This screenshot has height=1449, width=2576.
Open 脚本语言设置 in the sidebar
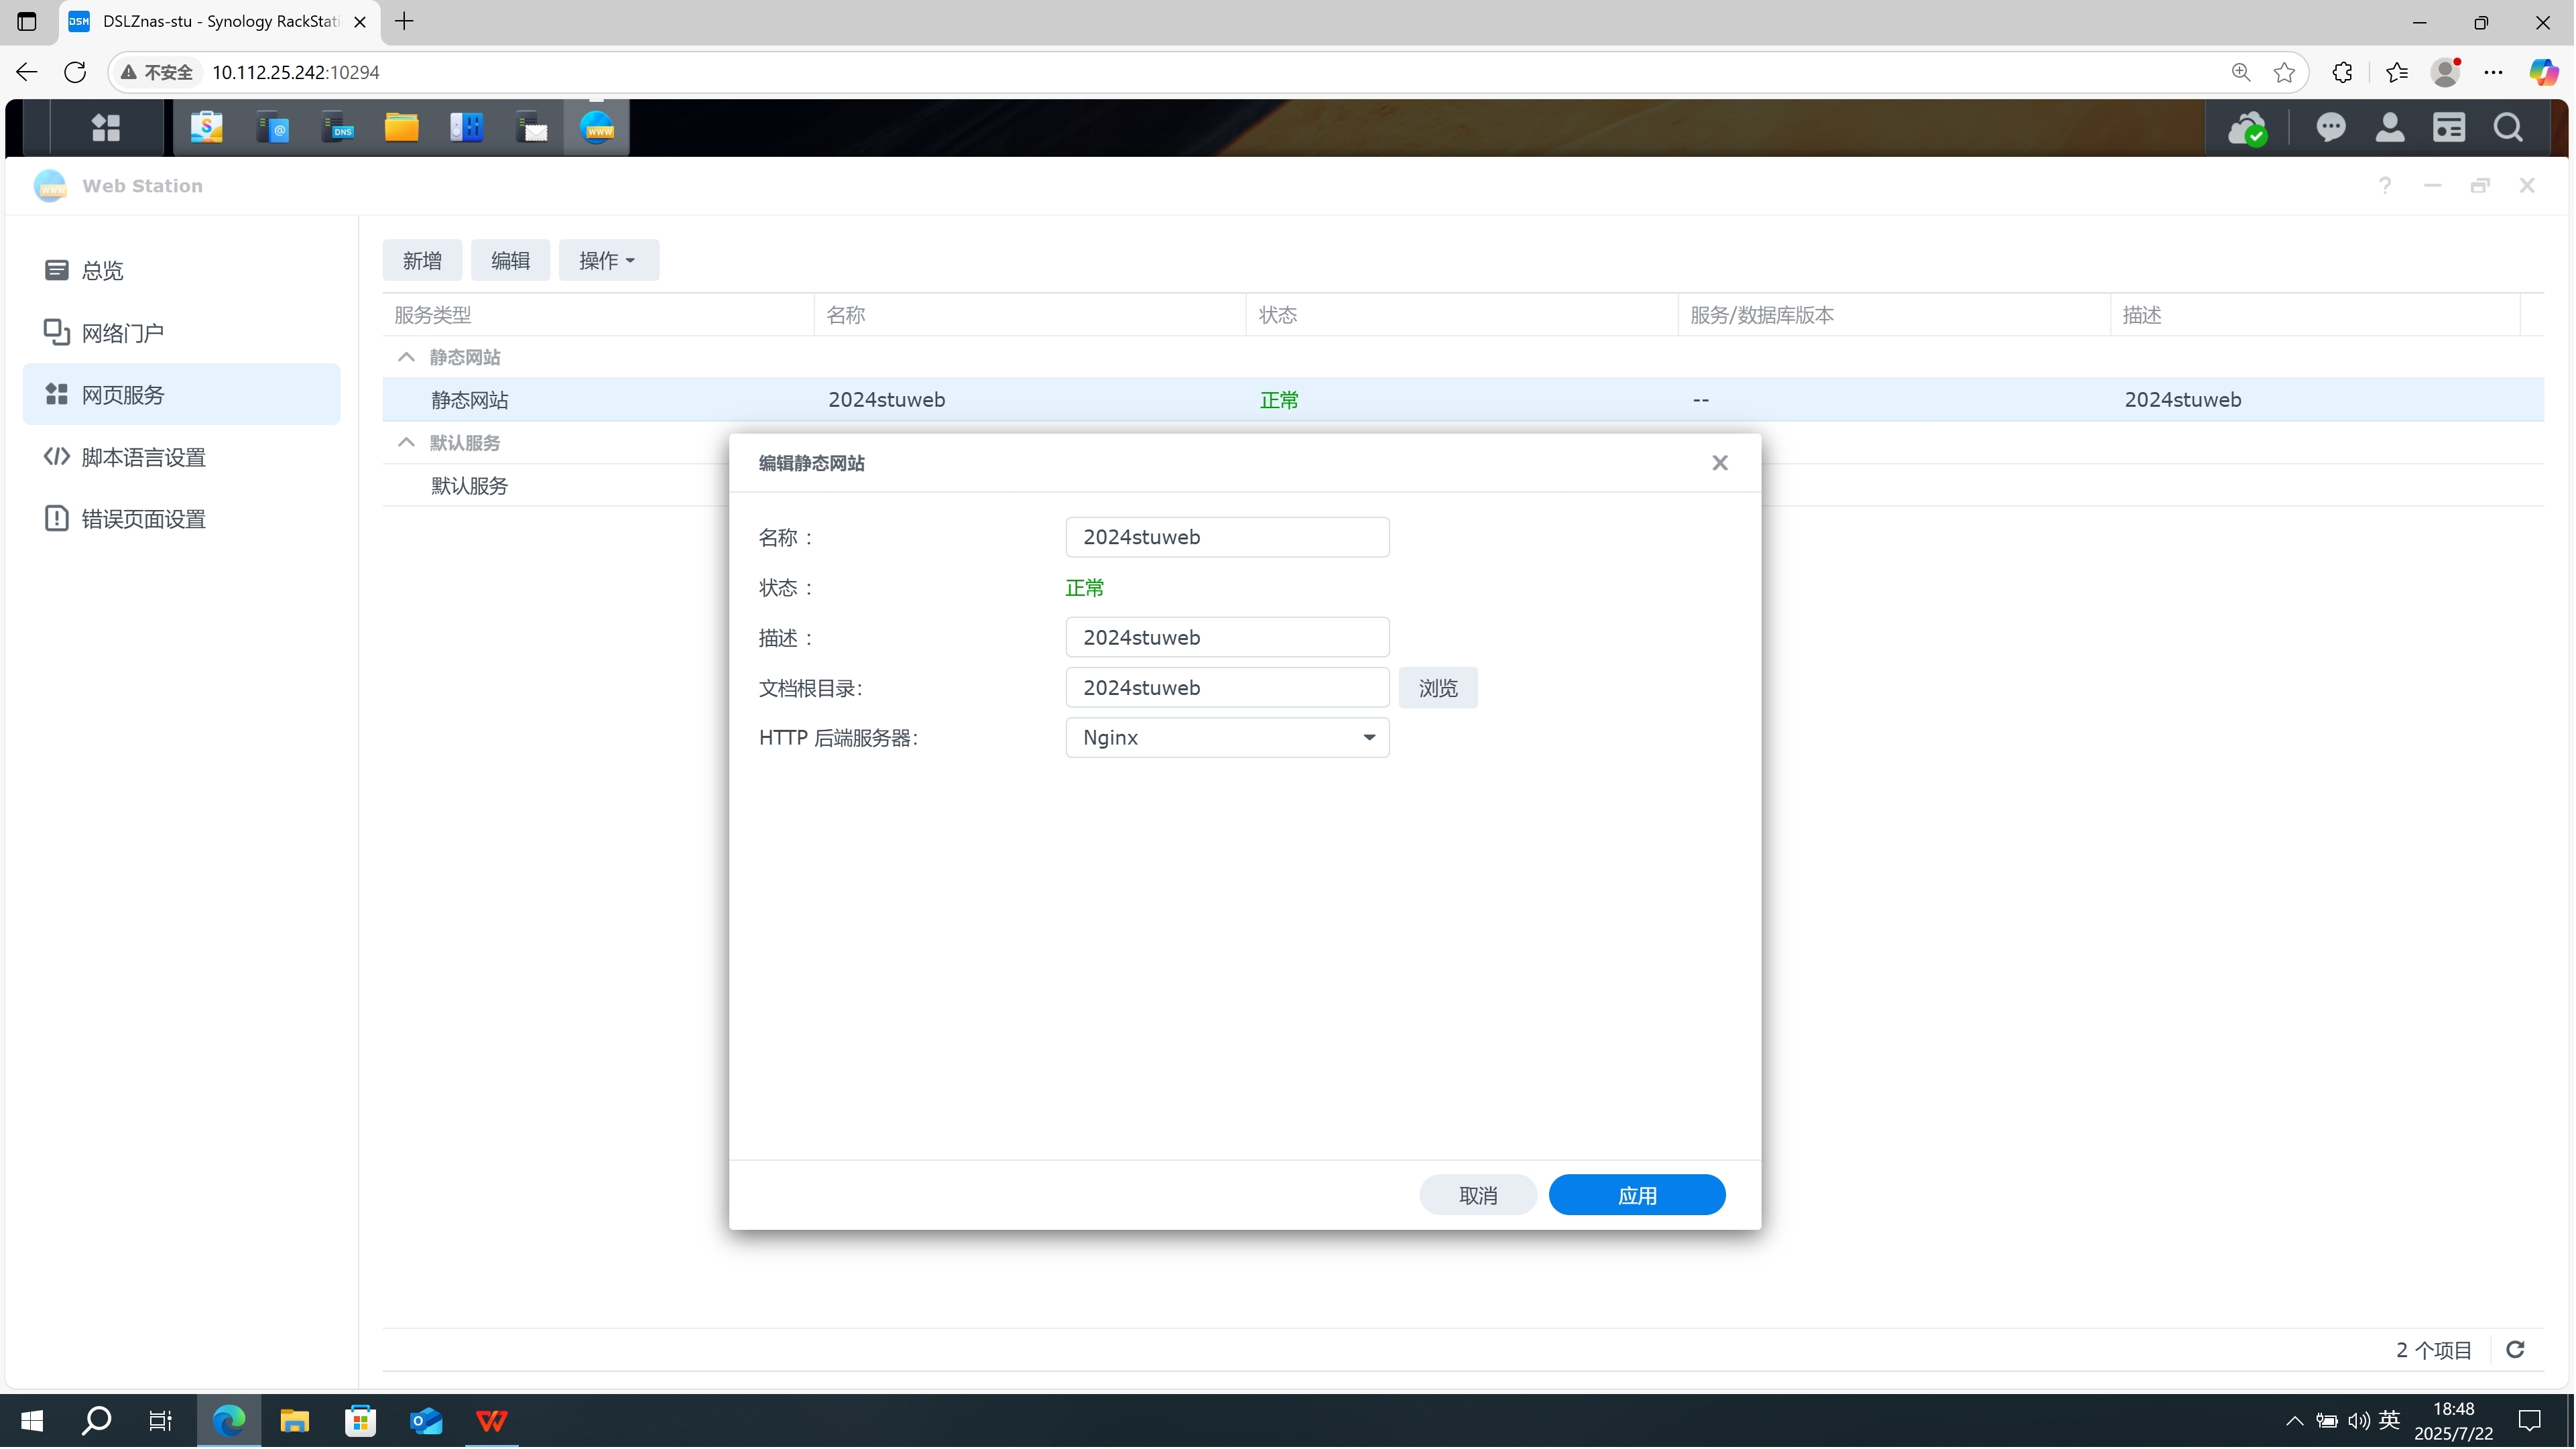pos(181,457)
